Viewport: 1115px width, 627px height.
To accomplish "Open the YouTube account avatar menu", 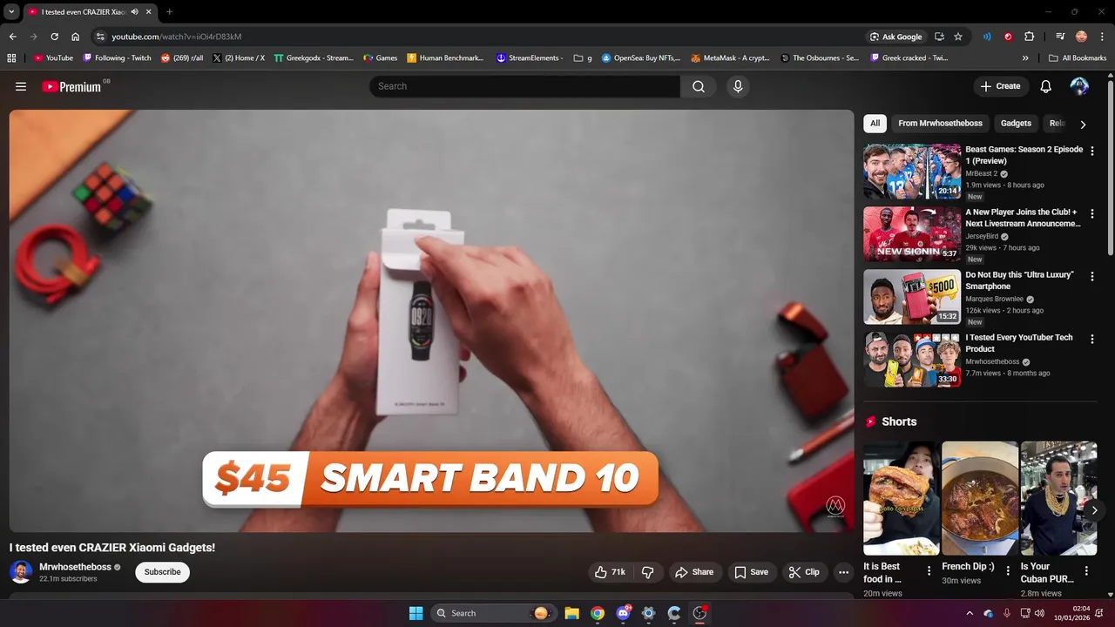I will point(1079,86).
